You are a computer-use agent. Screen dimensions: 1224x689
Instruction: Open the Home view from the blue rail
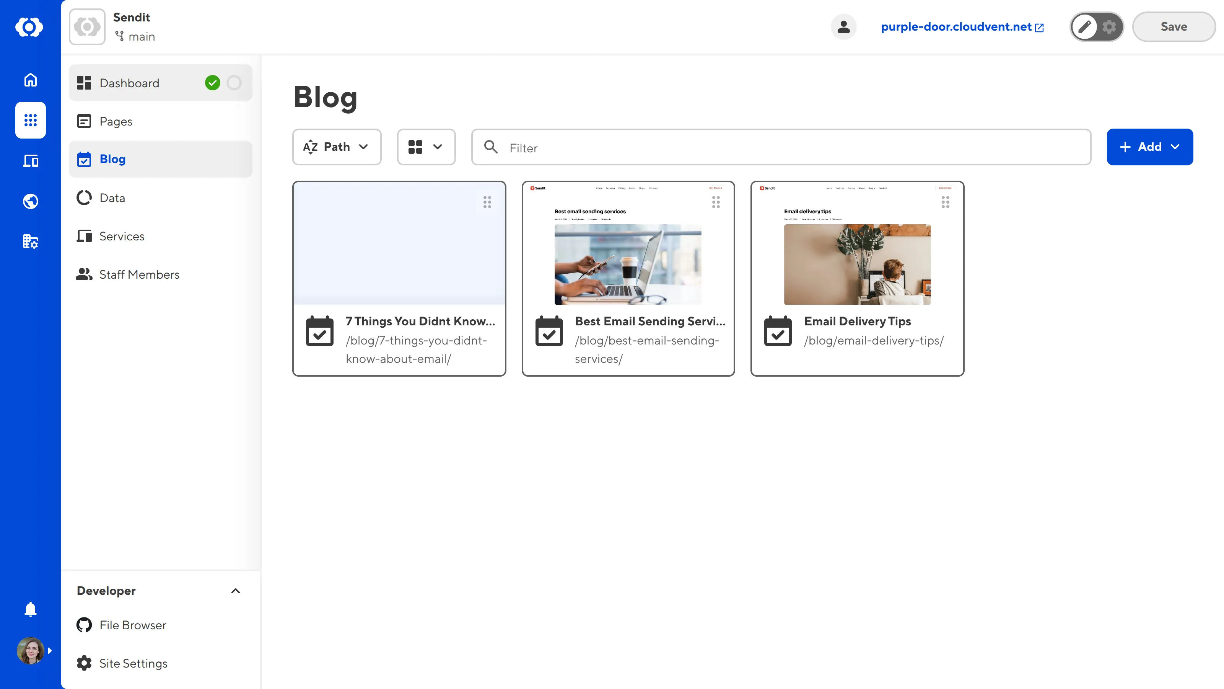(30, 79)
